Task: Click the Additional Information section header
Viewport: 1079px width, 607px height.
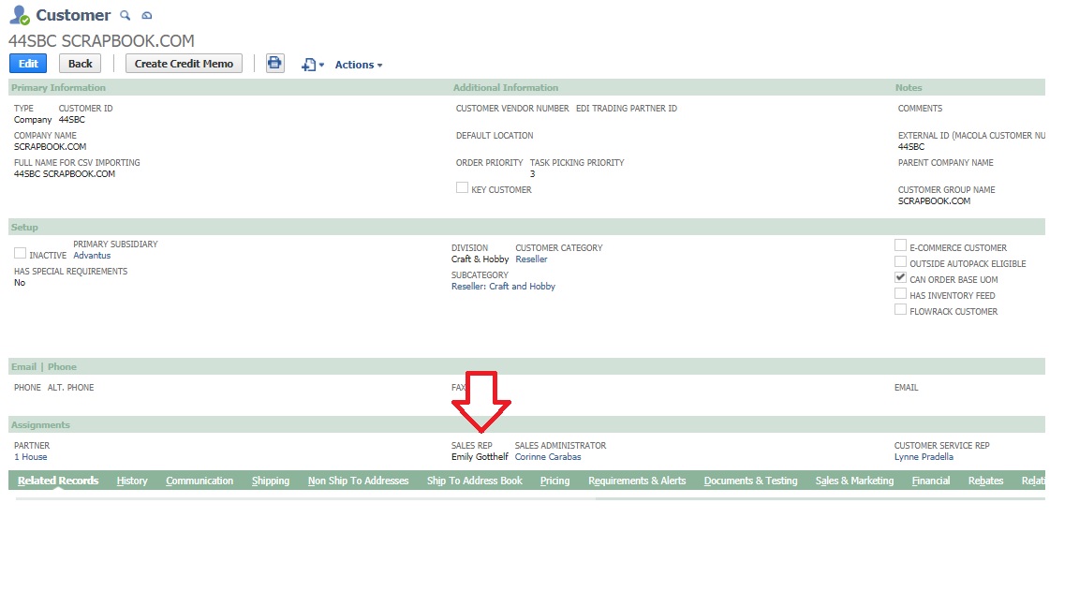Action: pos(505,87)
